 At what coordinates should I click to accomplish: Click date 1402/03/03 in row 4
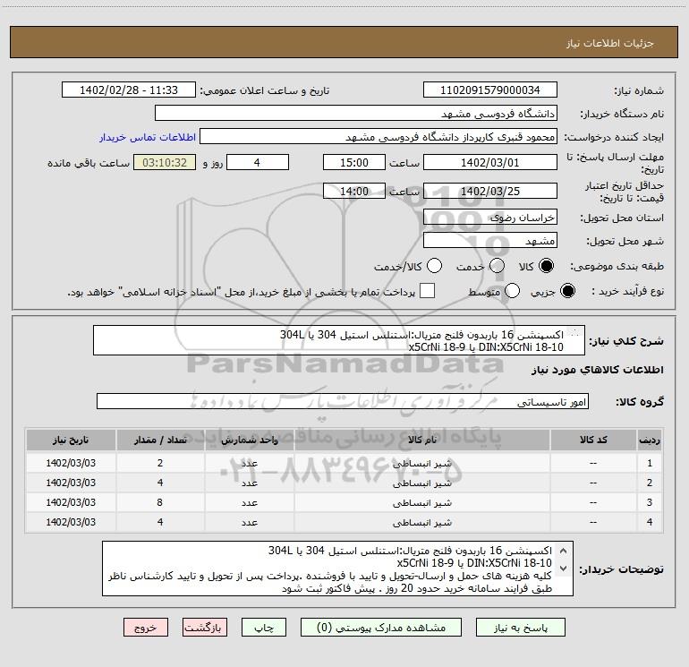[71, 522]
